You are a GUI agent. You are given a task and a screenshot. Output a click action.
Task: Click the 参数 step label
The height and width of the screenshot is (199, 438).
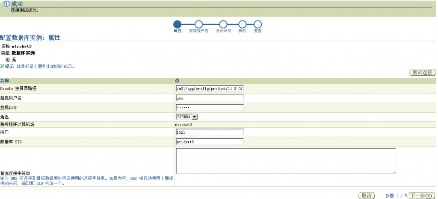pos(243,31)
